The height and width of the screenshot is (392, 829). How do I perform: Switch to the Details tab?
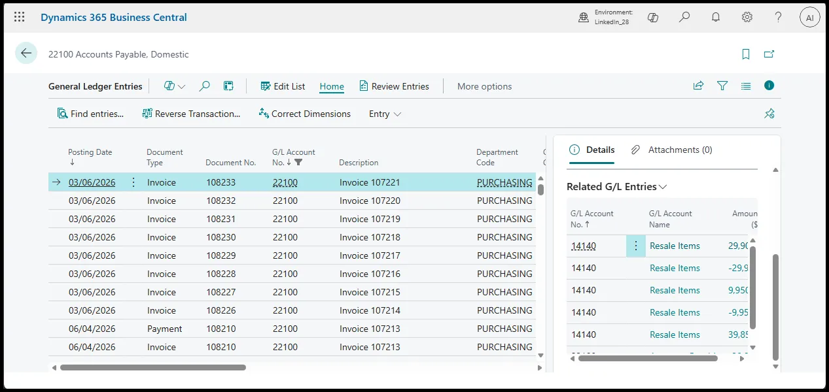pos(592,150)
